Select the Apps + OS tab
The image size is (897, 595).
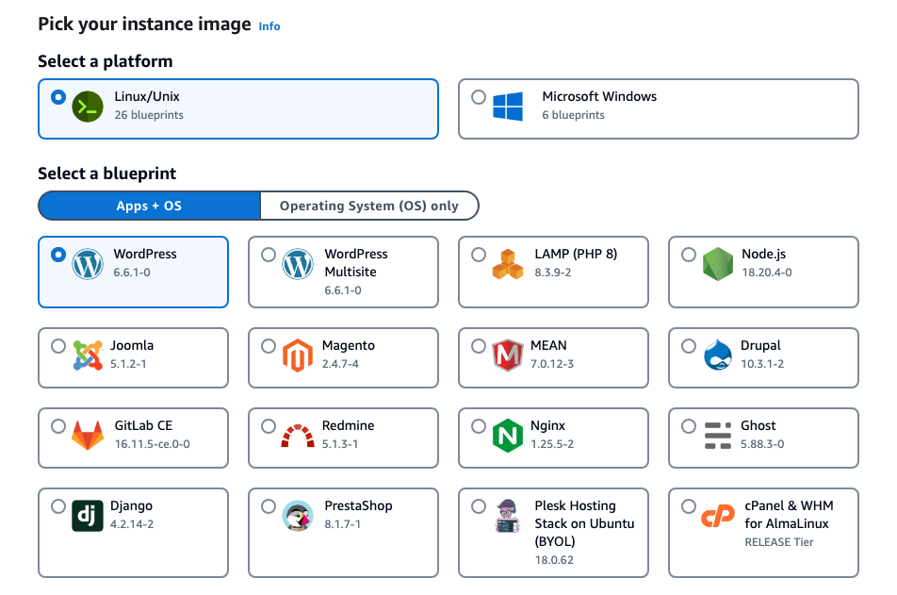149,206
